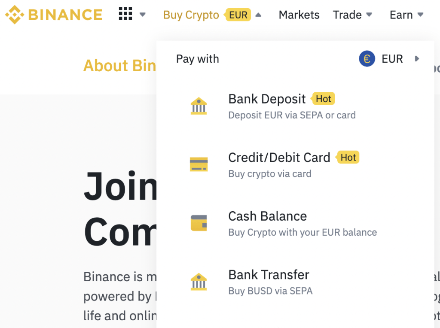Expand the Earn menu arrow
The width and height of the screenshot is (440, 328).
click(420, 15)
